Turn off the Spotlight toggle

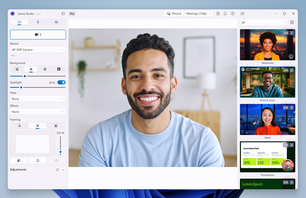[x=62, y=83]
